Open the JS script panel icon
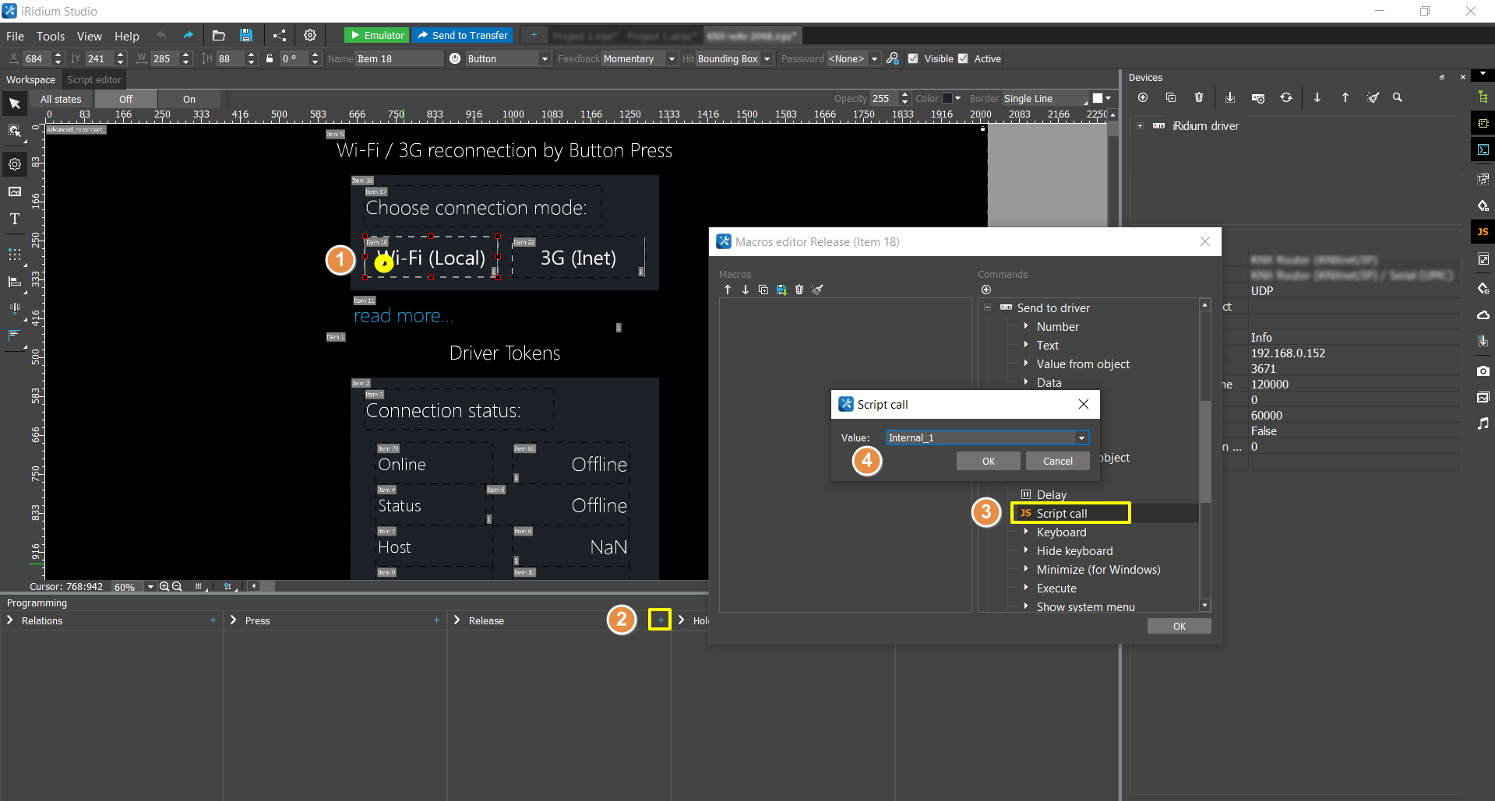 1483,232
